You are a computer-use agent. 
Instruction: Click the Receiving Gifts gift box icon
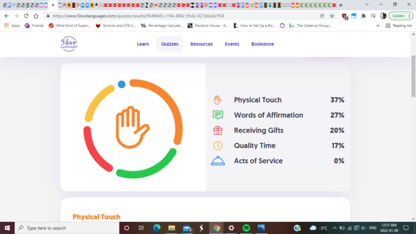coord(218,130)
